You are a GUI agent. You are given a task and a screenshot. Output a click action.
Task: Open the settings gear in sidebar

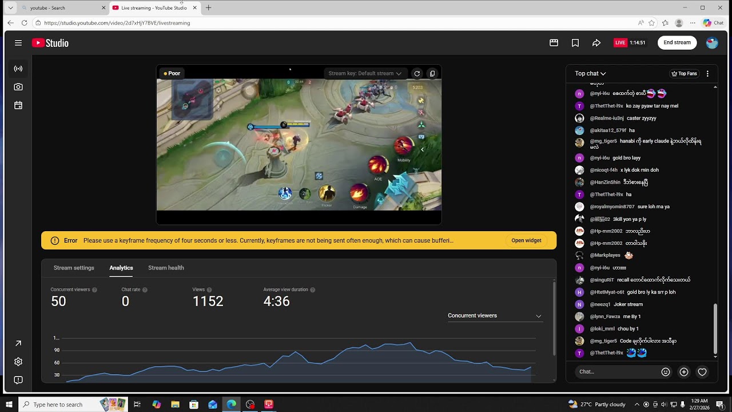pyautogui.click(x=18, y=362)
